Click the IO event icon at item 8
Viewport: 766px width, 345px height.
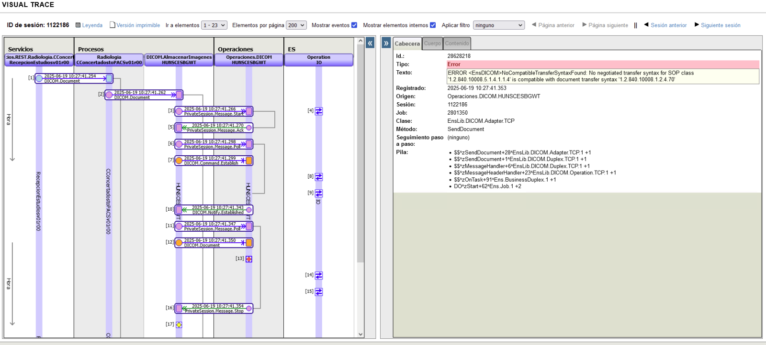click(319, 177)
